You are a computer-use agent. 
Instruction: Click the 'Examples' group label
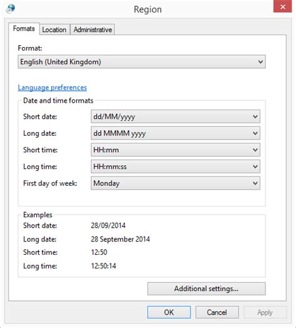click(x=37, y=215)
